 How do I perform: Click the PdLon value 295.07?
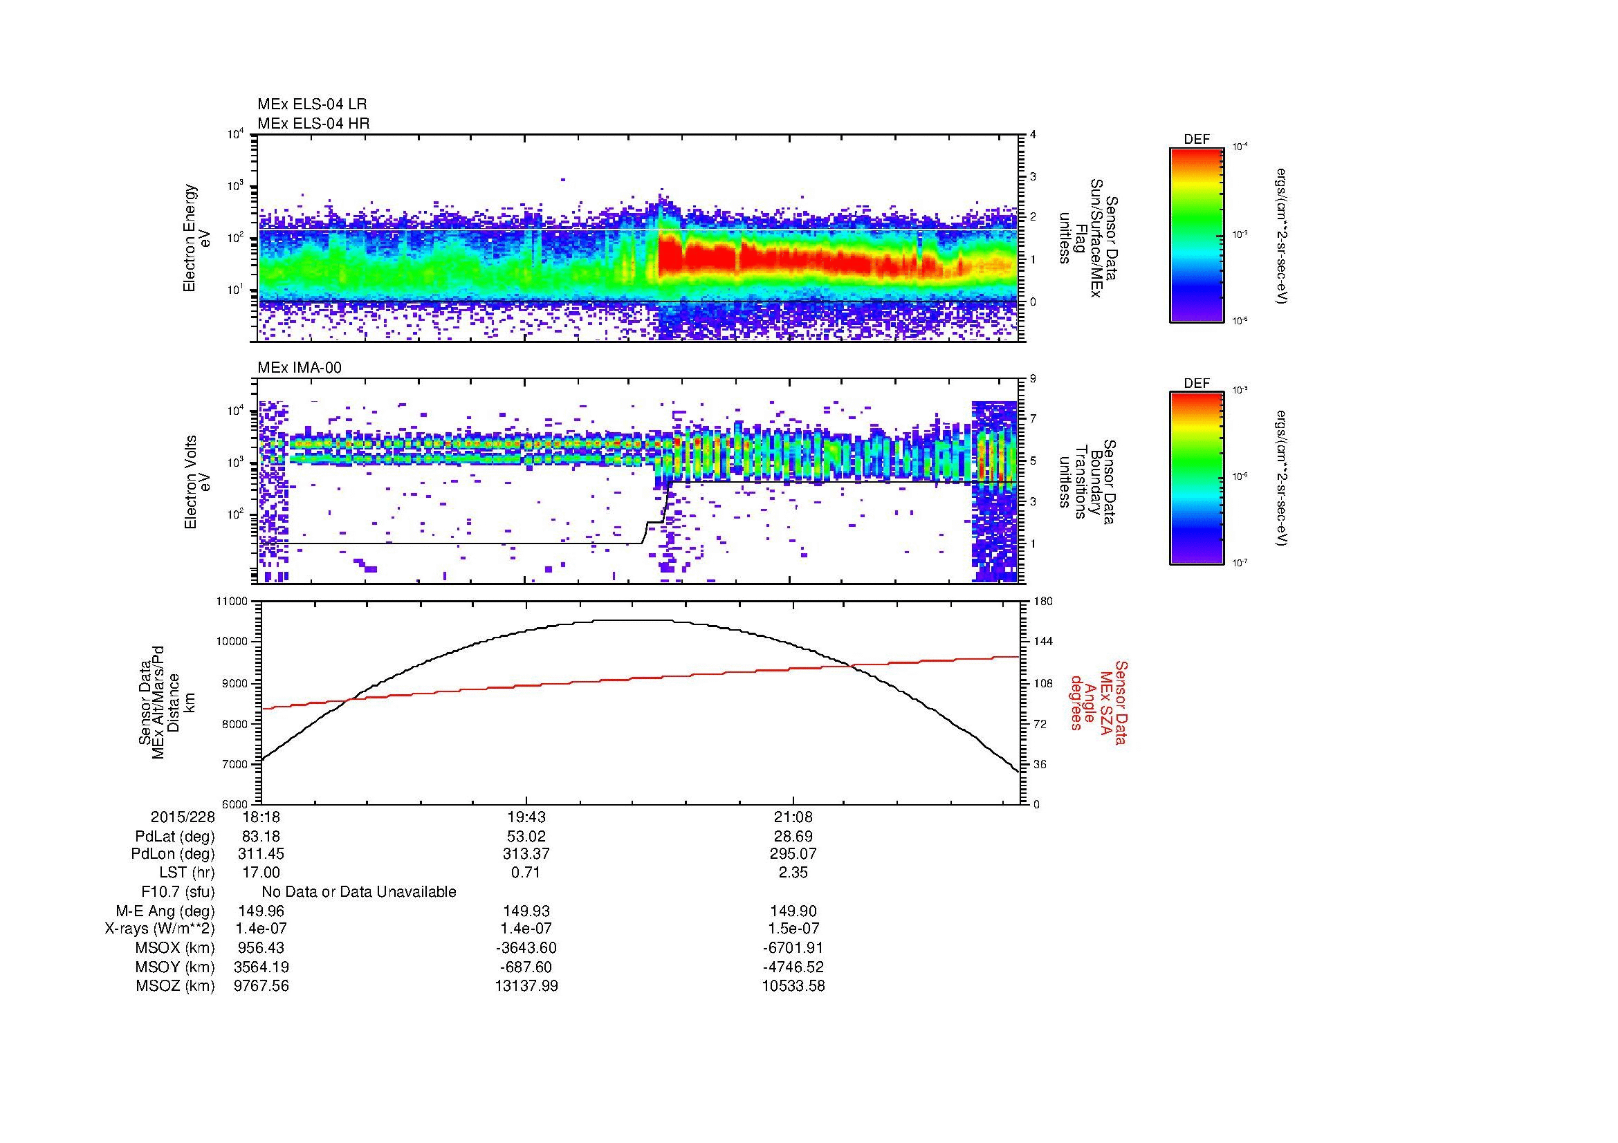point(793,854)
